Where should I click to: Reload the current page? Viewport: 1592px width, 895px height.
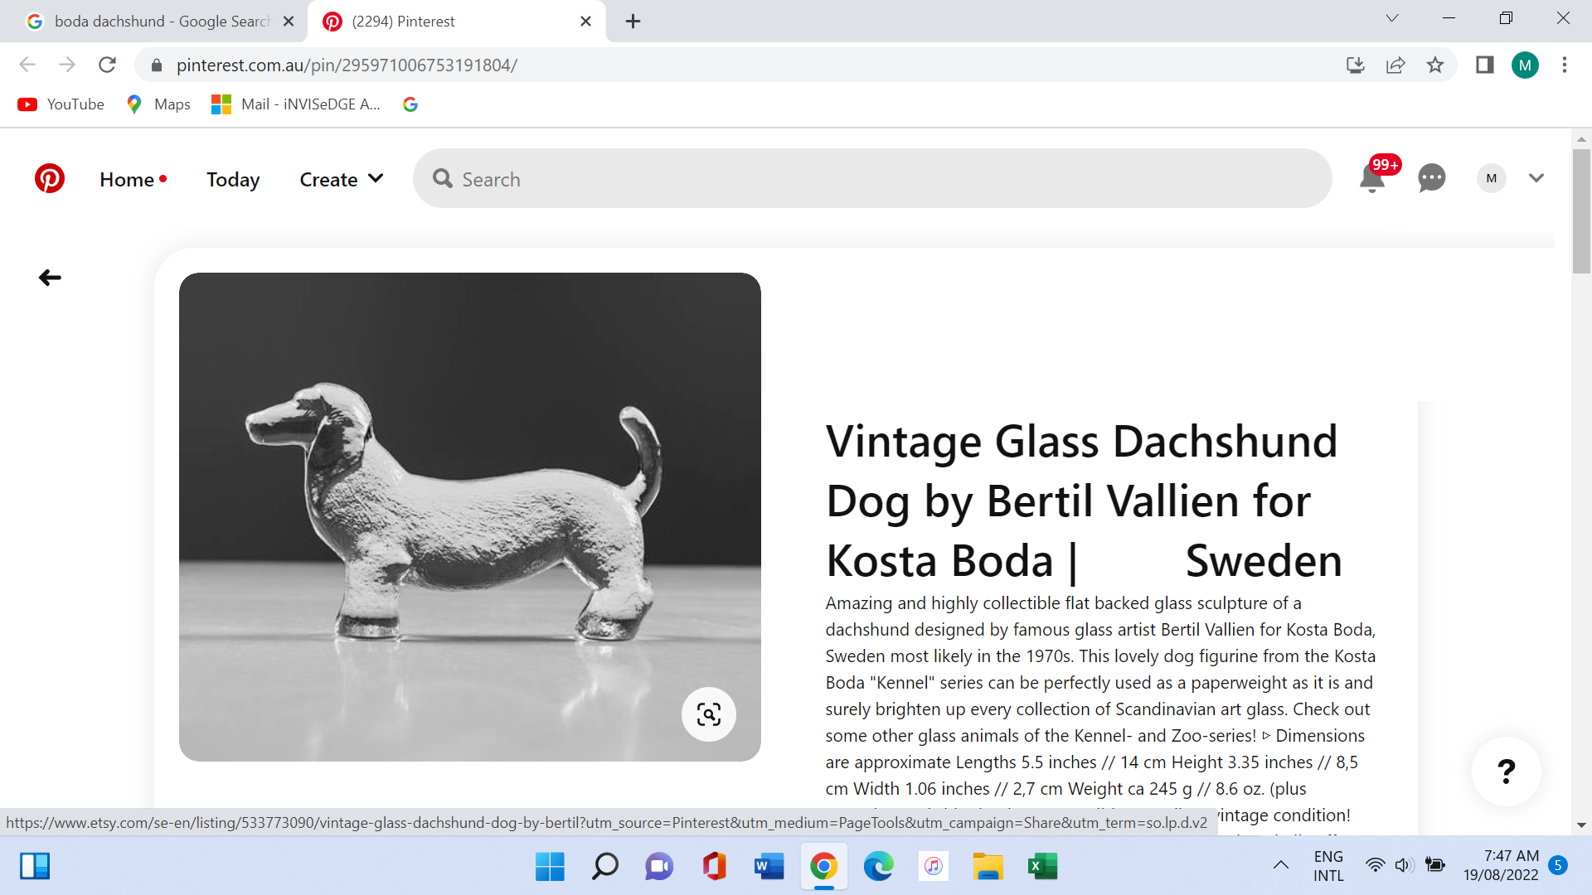[x=107, y=65]
